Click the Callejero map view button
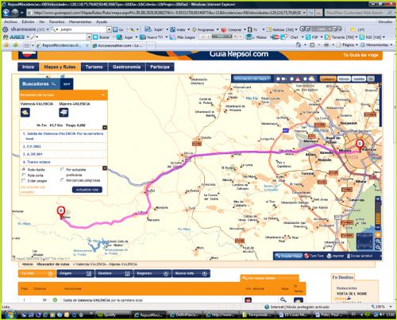Screen dimensions: 397x320 point(328,79)
